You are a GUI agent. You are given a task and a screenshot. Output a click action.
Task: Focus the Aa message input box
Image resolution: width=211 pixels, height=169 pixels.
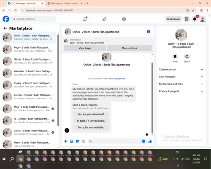pyautogui.click(x=115, y=141)
